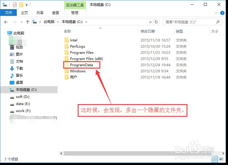Image resolution: width=228 pixels, height=165 pixels.
Task: Sort by the 类型 column header
Action: click(x=179, y=31)
